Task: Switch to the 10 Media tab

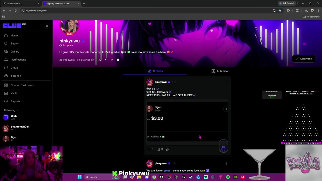Action: point(220,71)
